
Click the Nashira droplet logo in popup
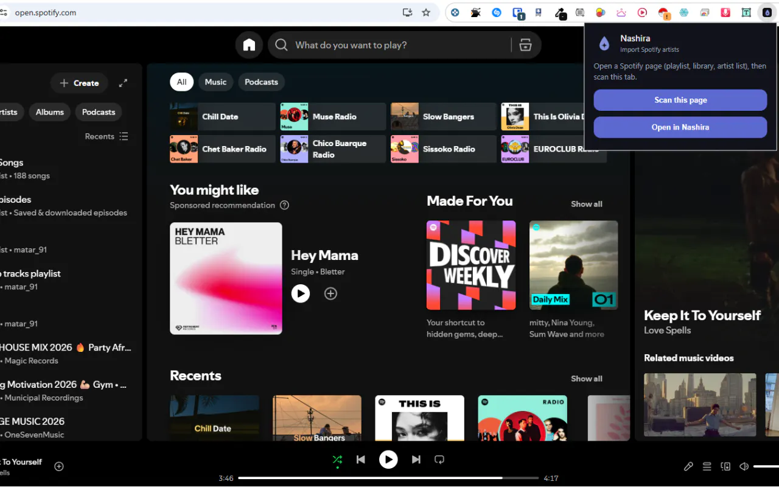(x=604, y=43)
